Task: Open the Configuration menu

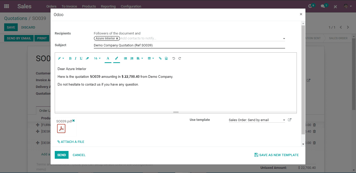Action: [x=131, y=6]
